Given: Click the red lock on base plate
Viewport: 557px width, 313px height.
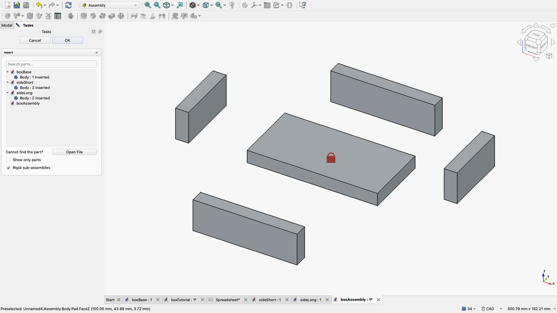Looking at the screenshot, I should [x=331, y=158].
